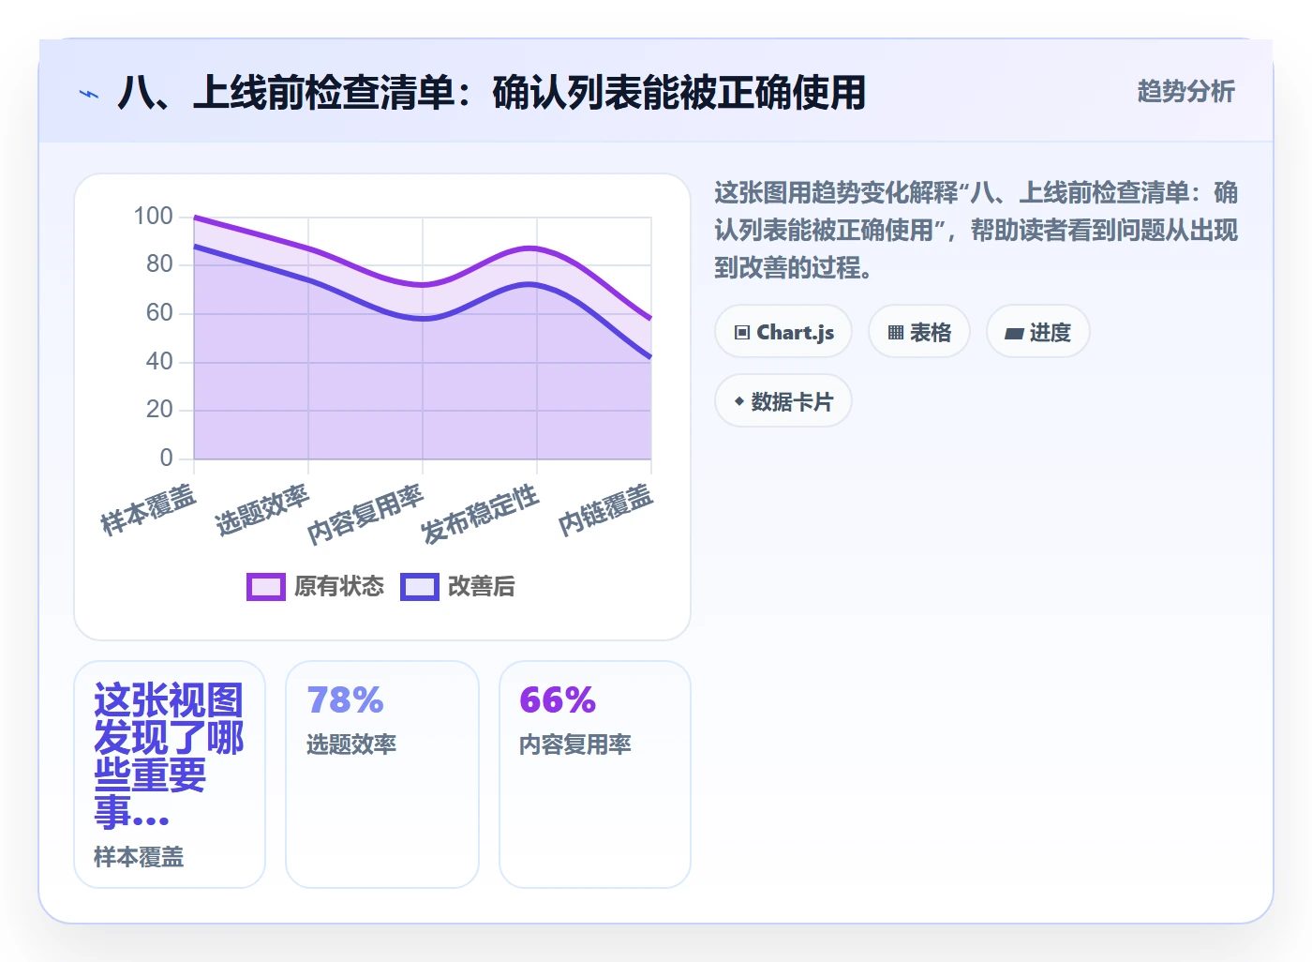The height and width of the screenshot is (962, 1312).
Task: Click the bar icon in 进度 chip
Action: pyautogui.click(x=1014, y=333)
